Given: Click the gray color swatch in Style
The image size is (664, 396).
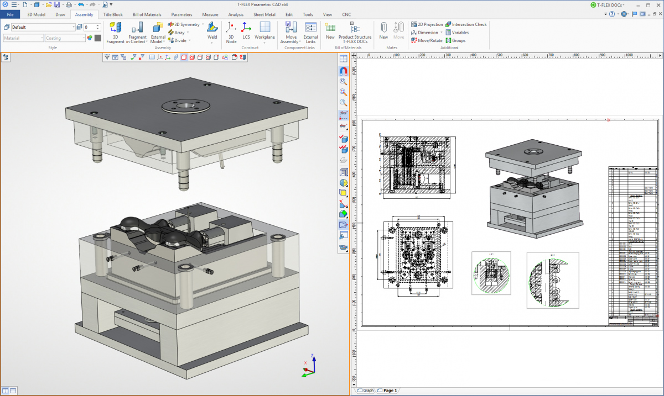Looking at the screenshot, I should 98,38.
